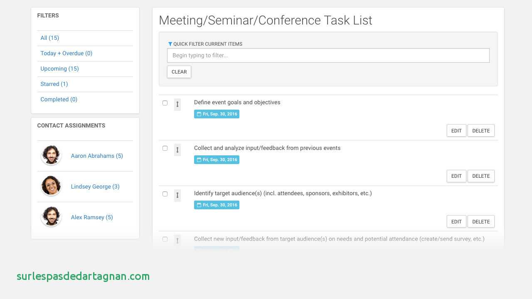Select the Today + Overdue (0) filter

click(66, 54)
